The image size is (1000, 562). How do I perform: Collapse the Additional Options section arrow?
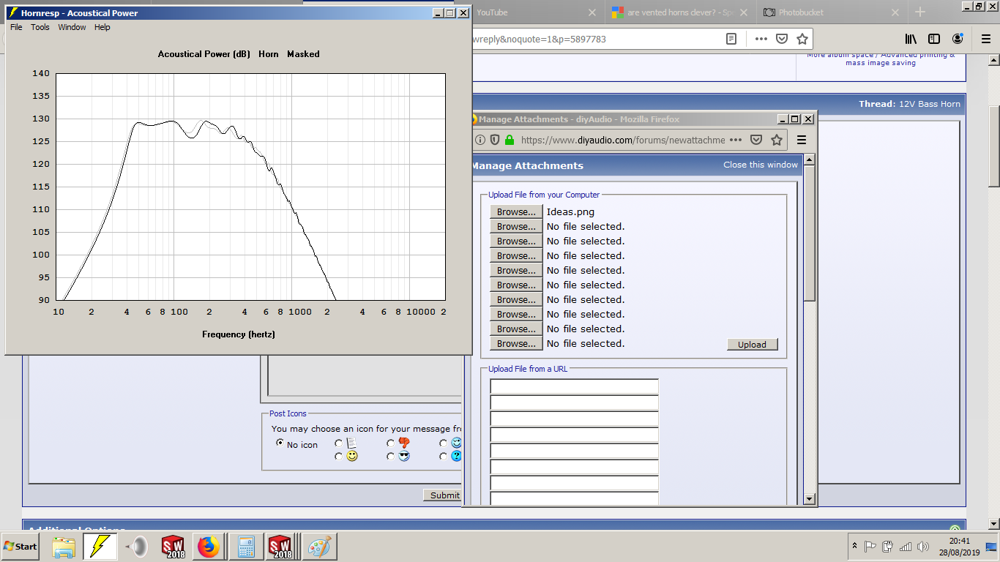[x=955, y=529]
